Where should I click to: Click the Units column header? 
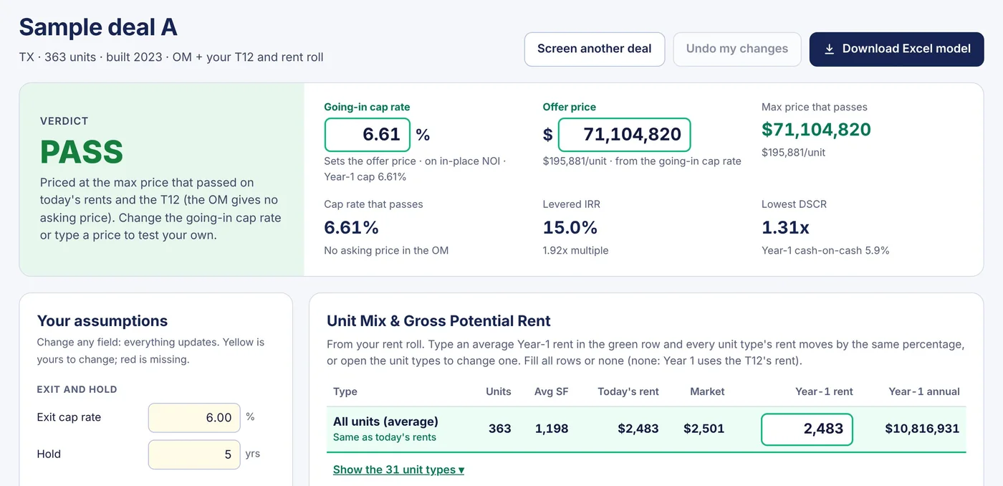click(x=499, y=391)
